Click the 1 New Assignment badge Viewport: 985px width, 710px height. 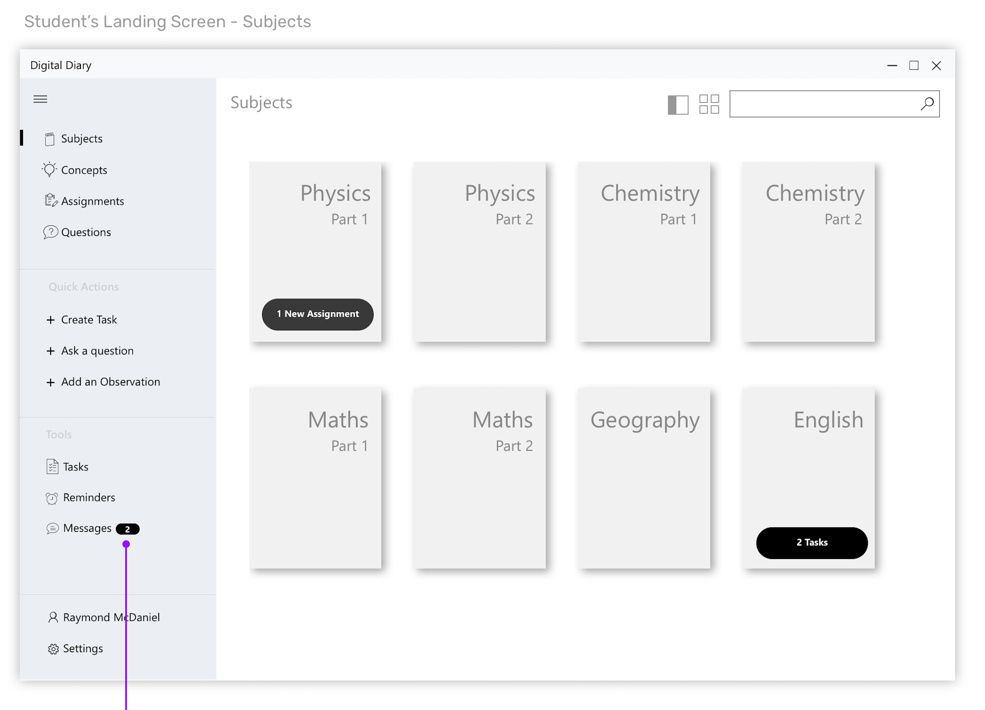click(x=318, y=314)
